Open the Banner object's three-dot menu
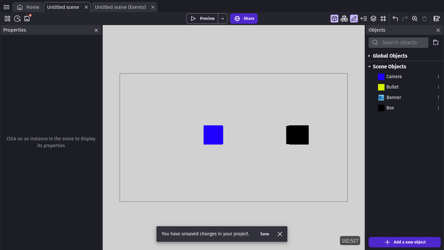The height and width of the screenshot is (250, 444). pos(438,97)
